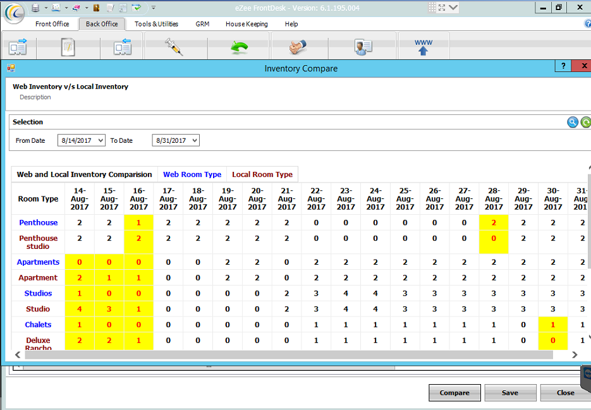The height and width of the screenshot is (410, 591).
Task: Click the blank page with pen icon
Action: (111, 8)
